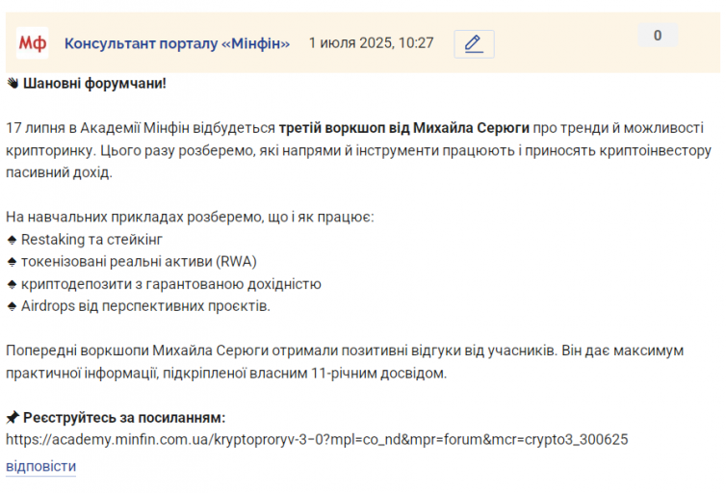Click the waving hand emoji before greeting
726x493 pixels.
coord(13,84)
